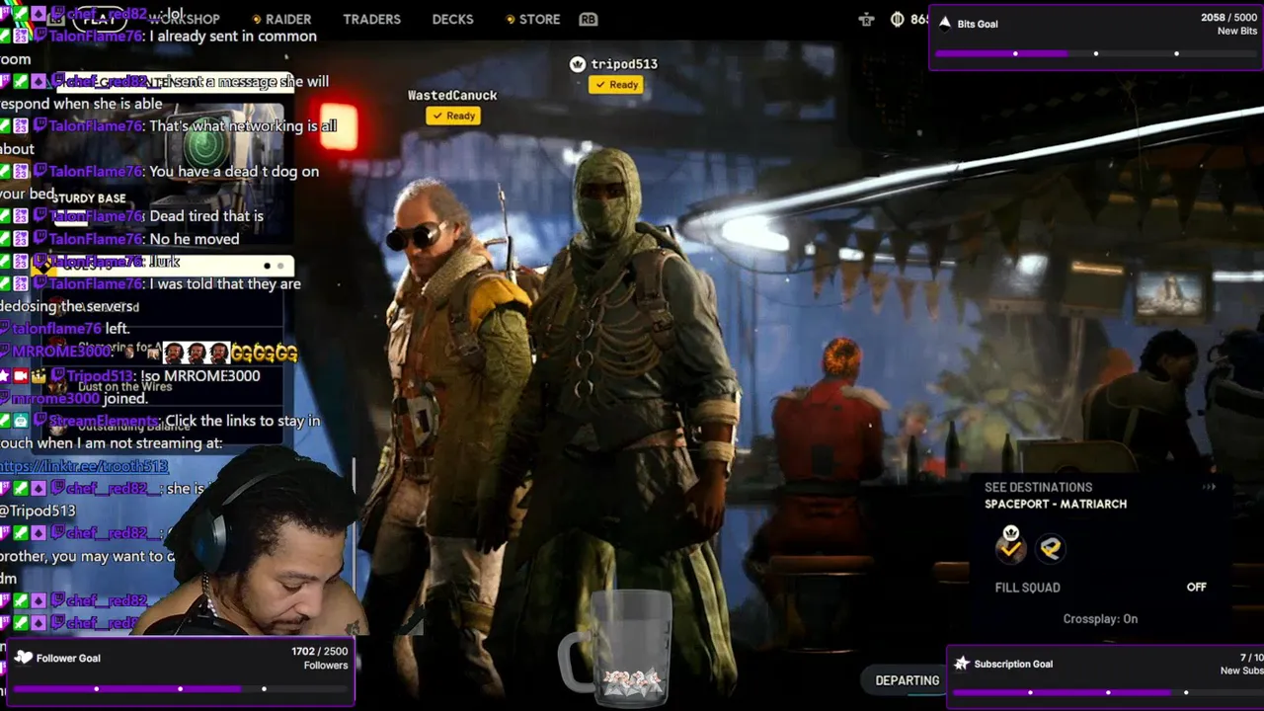Viewport: 1264px width, 711px height.
Task: Click WastedCanuck's Ready status tag
Action: click(x=453, y=116)
